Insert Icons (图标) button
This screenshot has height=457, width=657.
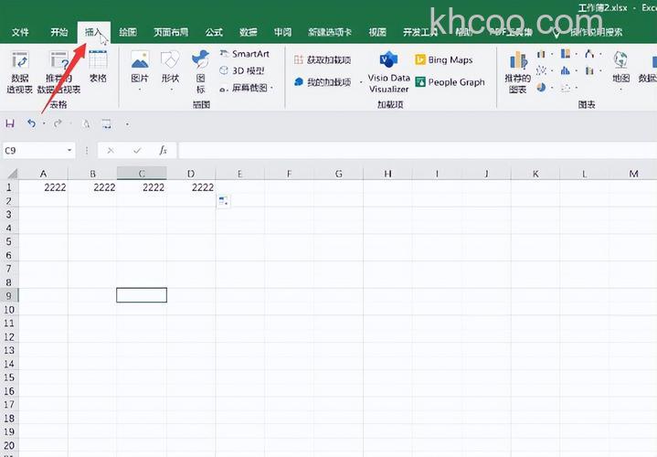201,72
